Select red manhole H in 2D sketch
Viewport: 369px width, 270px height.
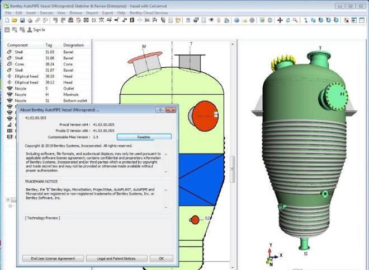click(205, 116)
